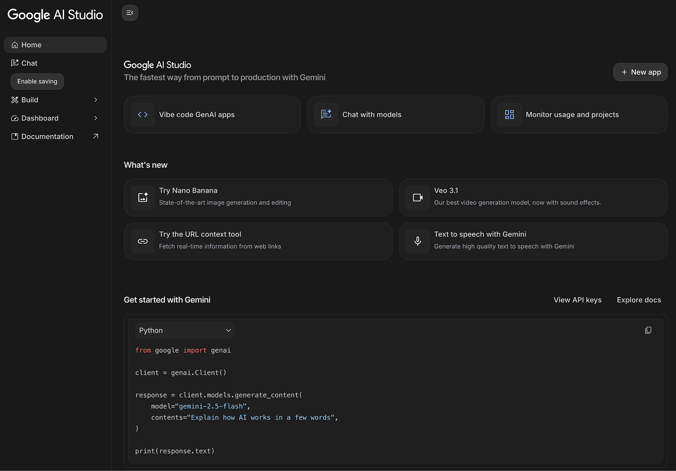This screenshot has height=471, width=676.
Task: Copy the code sample with copy icon
Action: [x=648, y=330]
